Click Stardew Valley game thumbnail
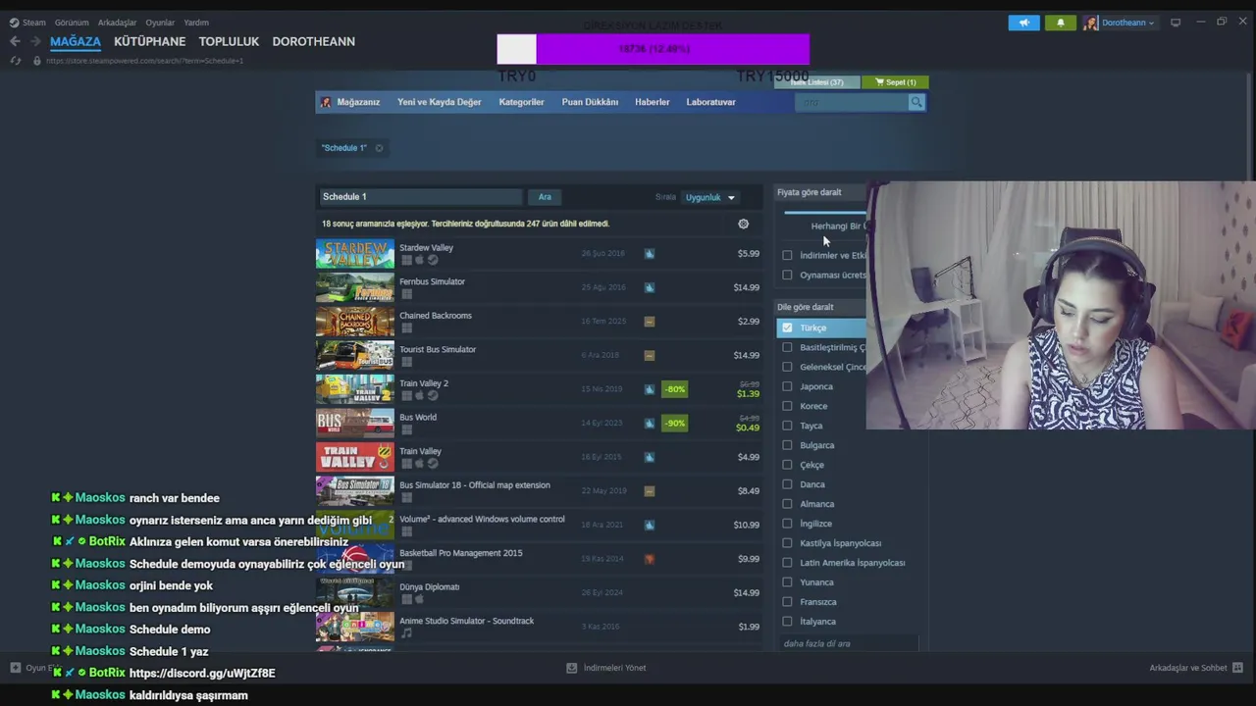This screenshot has height=706, width=1256. [354, 254]
